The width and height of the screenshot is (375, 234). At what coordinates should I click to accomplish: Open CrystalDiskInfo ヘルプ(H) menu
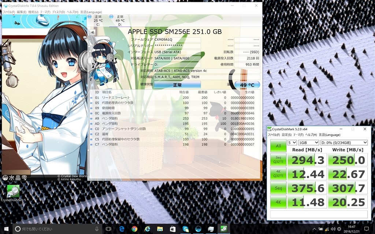73,12
